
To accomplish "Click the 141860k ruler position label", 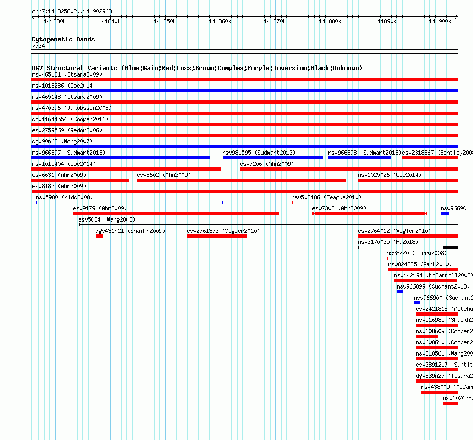I will tap(220, 21).
